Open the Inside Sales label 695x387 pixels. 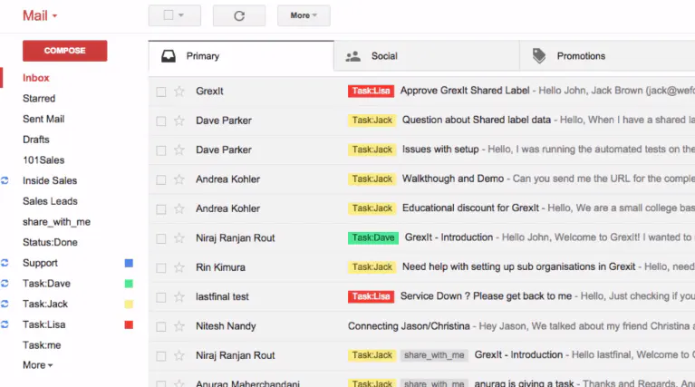[x=50, y=180]
